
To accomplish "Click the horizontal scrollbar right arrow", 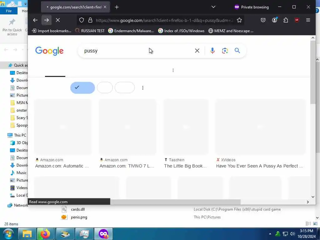I will coord(308,202).
